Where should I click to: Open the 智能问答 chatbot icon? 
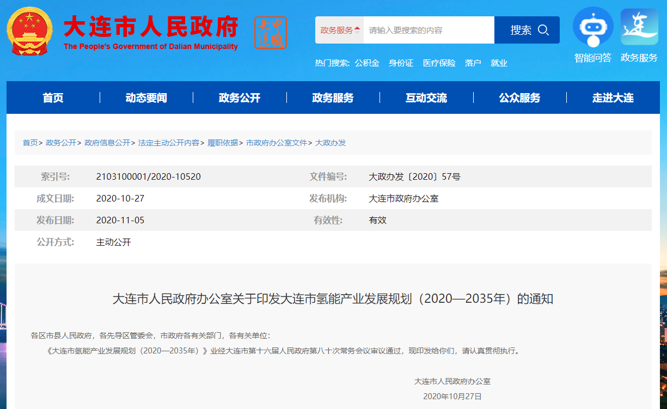tap(593, 27)
